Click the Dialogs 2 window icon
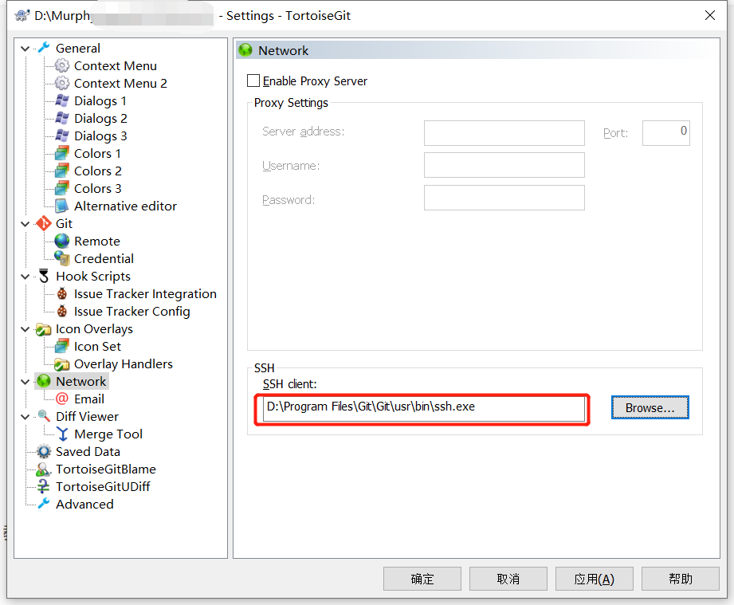Screen dimensions: 734x605 click(x=62, y=118)
